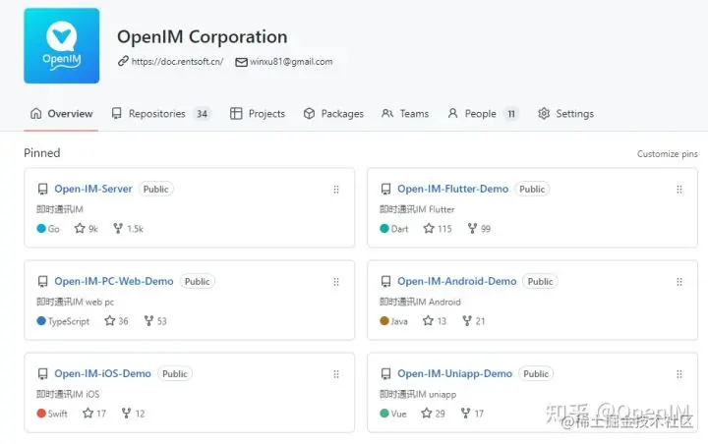Screen dimensions: 708x444
Task: Click the drag handle on Open-IM-Android-Demo card
Action: pos(679,282)
